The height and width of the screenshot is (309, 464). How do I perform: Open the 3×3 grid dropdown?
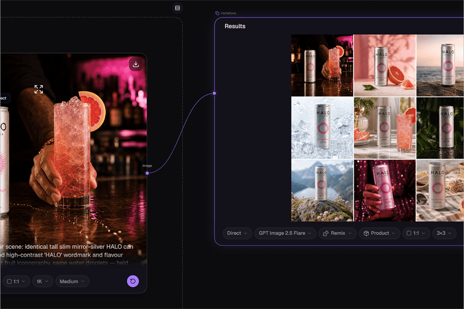tap(444, 233)
